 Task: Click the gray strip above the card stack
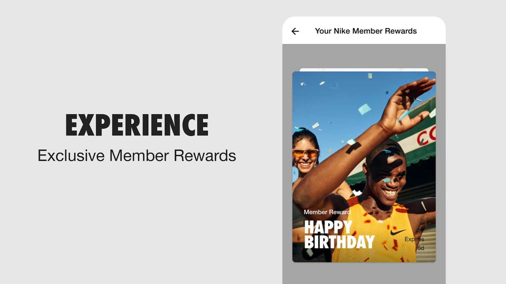click(x=364, y=56)
